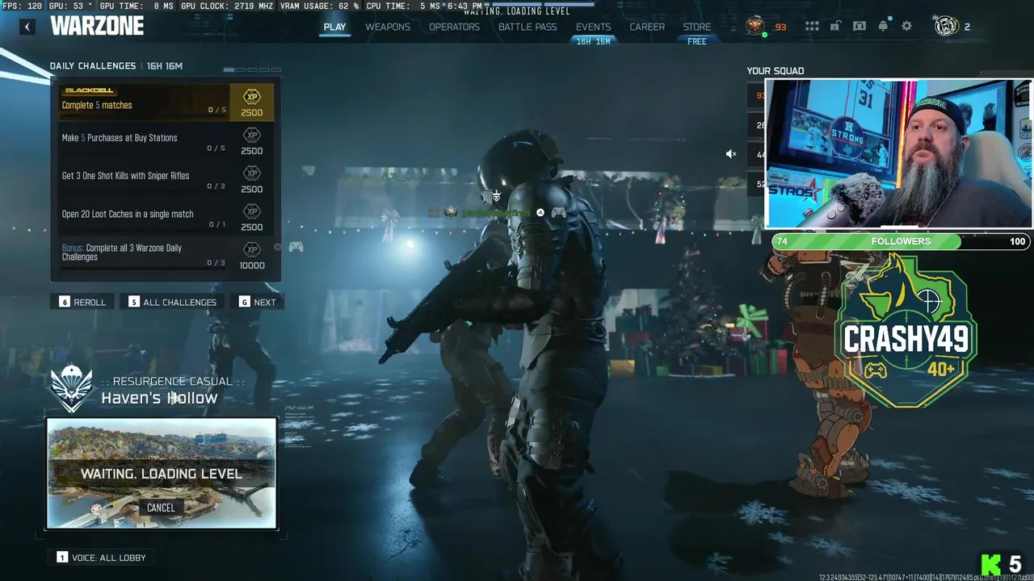Open the settings gear icon
The width and height of the screenshot is (1034, 581).
[906, 27]
